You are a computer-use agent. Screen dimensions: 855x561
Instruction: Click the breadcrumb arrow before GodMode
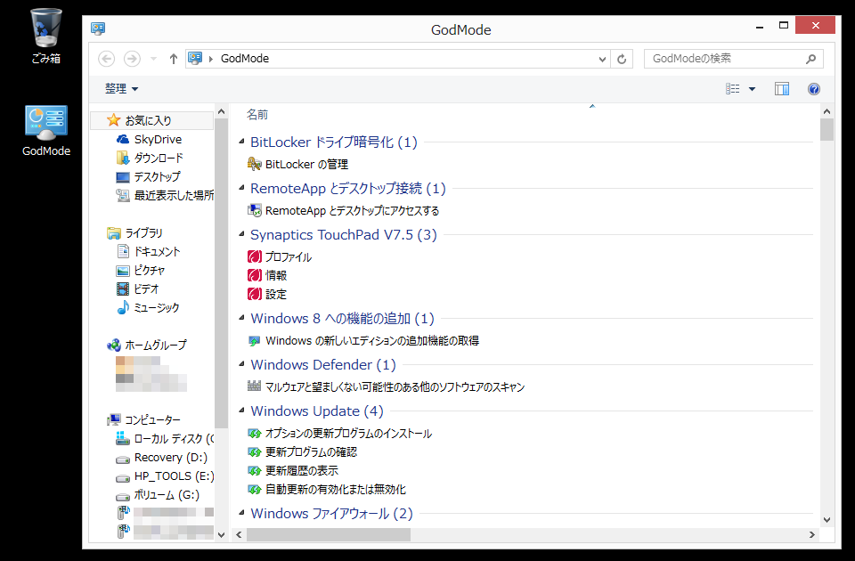[x=211, y=59]
